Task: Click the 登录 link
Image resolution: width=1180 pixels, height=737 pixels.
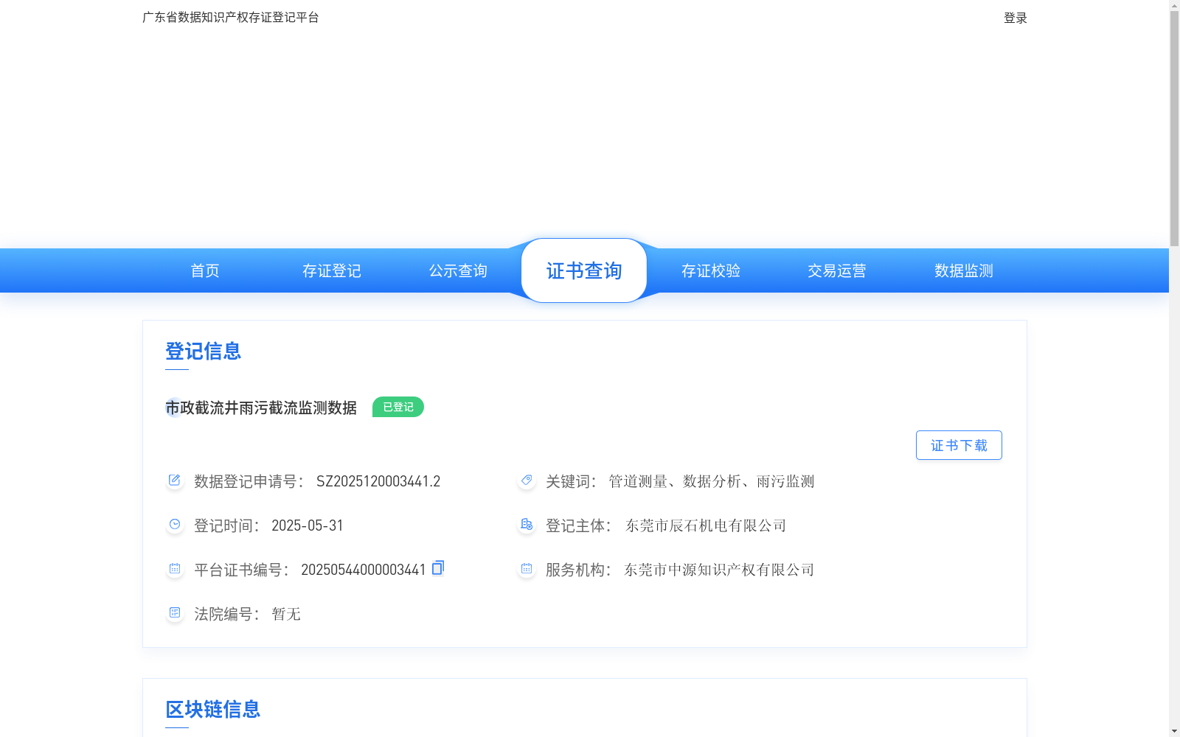Action: click(1016, 18)
